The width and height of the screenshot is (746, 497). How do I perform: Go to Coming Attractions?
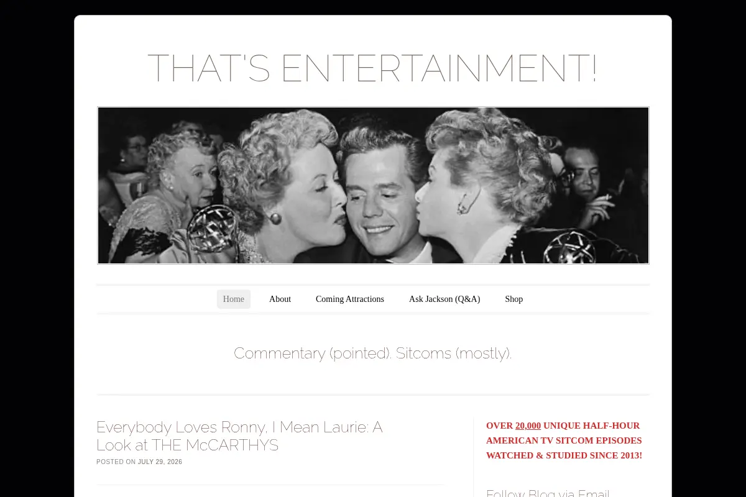click(350, 299)
